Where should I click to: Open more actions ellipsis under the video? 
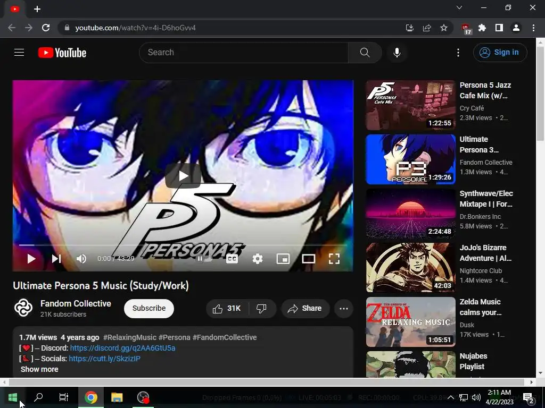(344, 309)
